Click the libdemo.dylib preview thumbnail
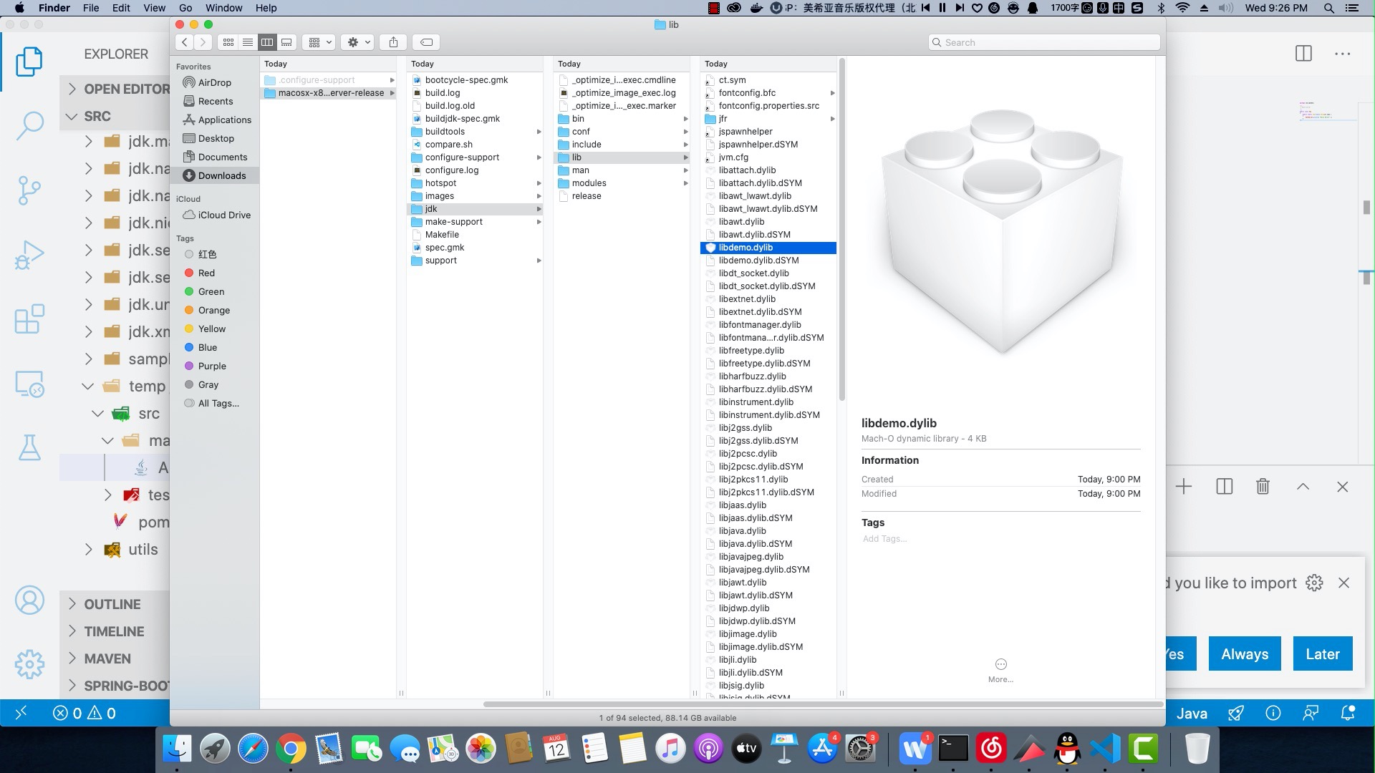The width and height of the screenshot is (1375, 773). (x=1001, y=233)
